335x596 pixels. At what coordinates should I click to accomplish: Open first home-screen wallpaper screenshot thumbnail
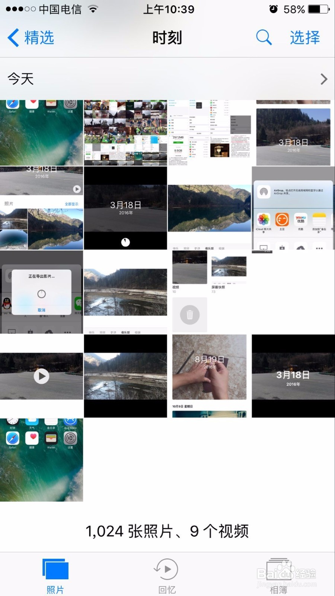41,133
